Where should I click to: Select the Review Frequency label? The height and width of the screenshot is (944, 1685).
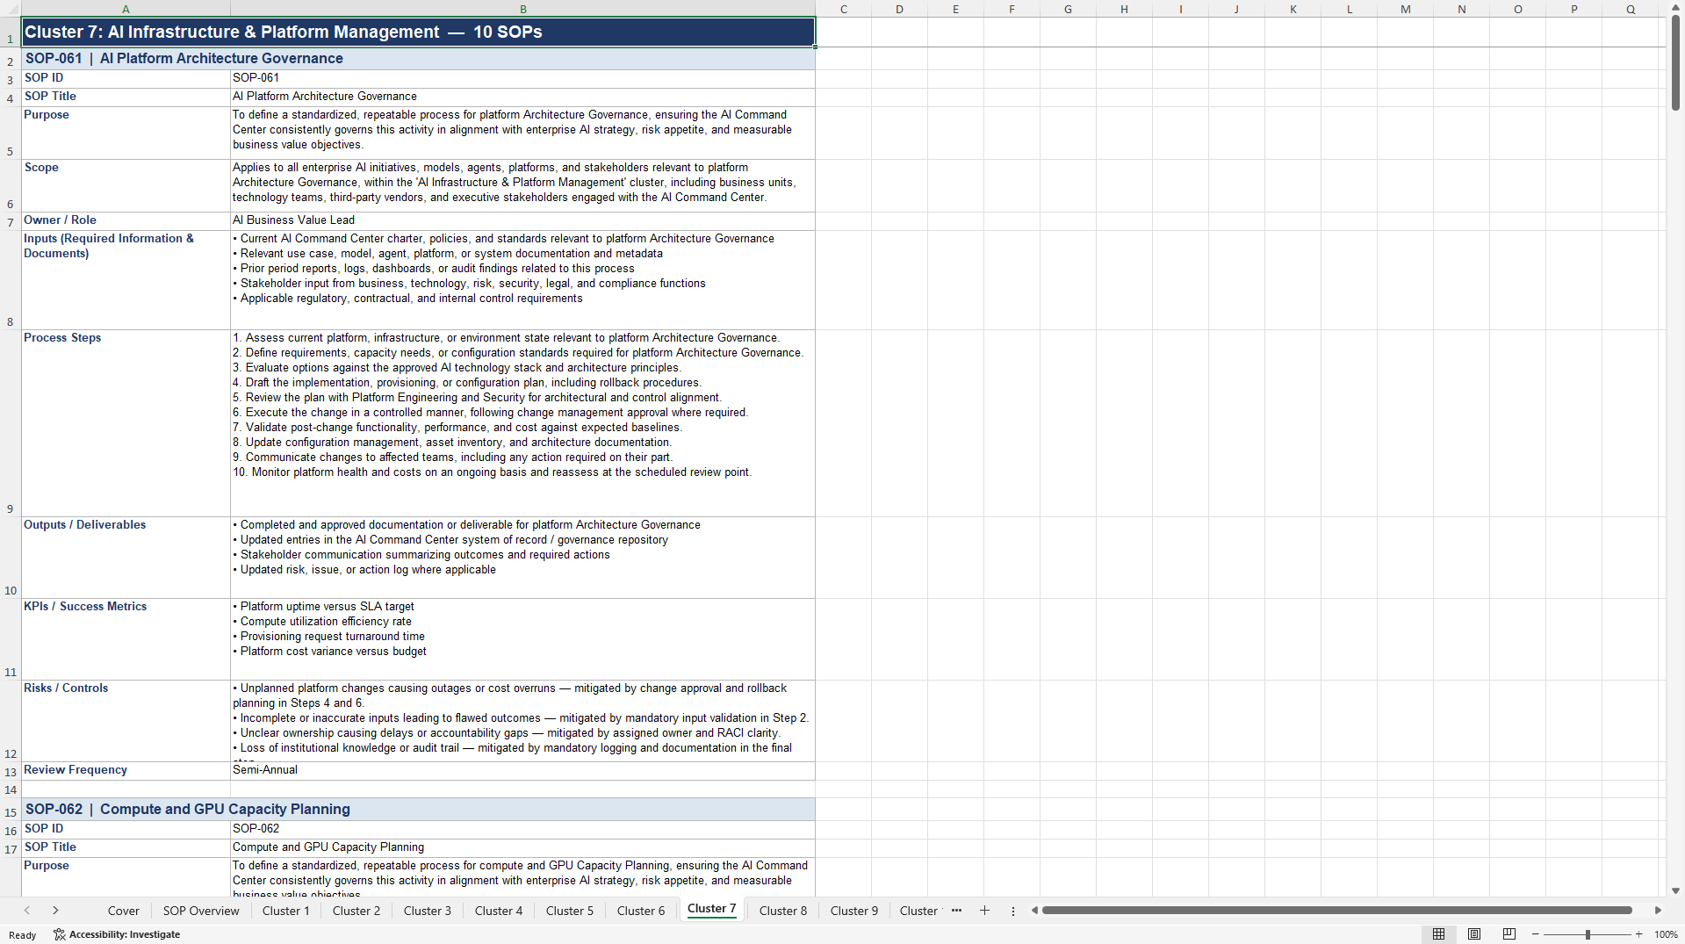(x=126, y=770)
